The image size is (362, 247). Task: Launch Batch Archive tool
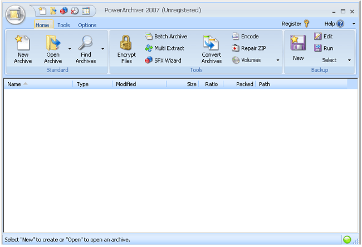(166, 37)
